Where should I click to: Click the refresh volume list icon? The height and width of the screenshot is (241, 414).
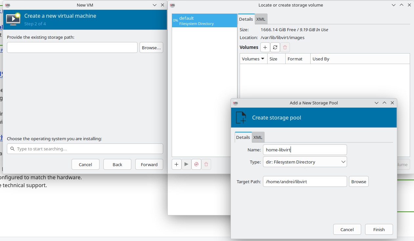(x=275, y=47)
